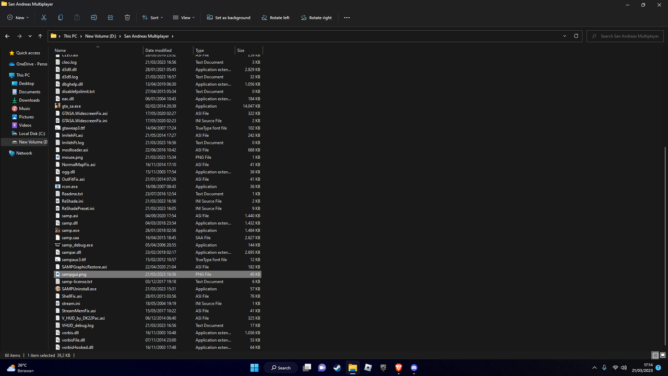Sort by the Size column header
This screenshot has width=668, height=376.
248,51
